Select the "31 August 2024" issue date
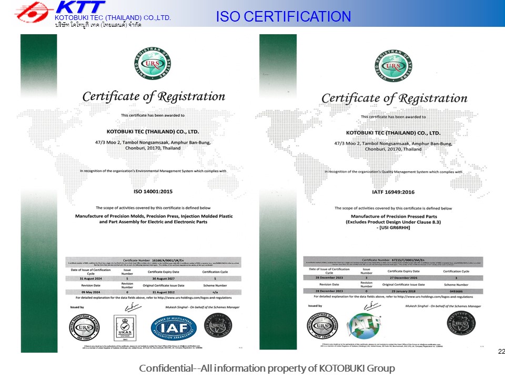The image size is (505, 379). [x=91, y=279]
